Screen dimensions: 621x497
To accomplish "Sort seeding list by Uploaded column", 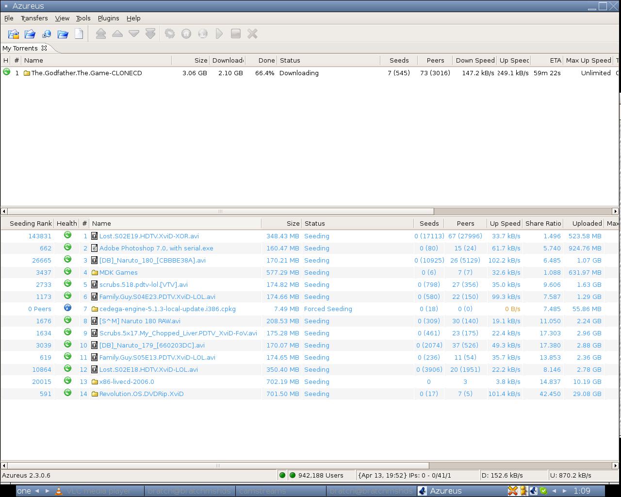I will 584,223.
